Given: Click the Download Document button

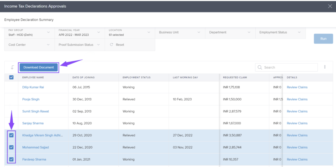Looking at the screenshot, I should (x=38, y=67).
